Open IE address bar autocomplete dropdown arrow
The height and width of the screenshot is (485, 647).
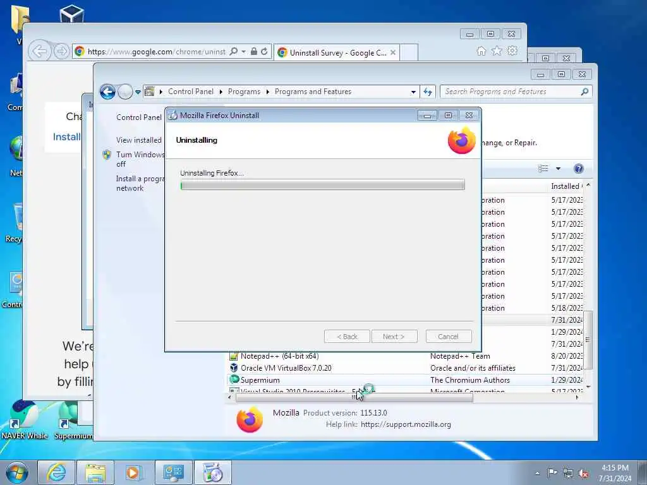pos(243,52)
